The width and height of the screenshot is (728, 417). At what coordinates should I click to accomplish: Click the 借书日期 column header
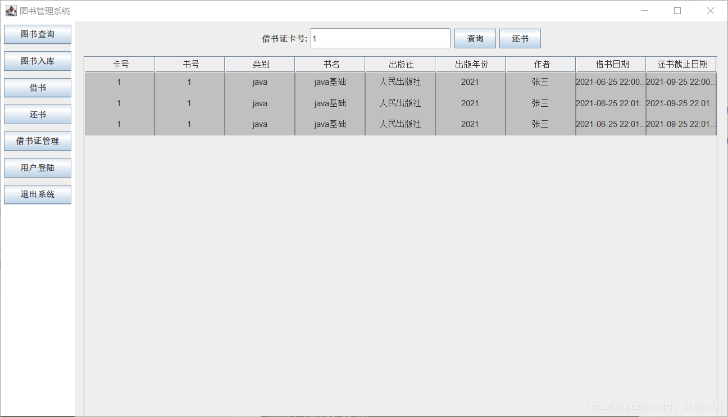(x=610, y=64)
